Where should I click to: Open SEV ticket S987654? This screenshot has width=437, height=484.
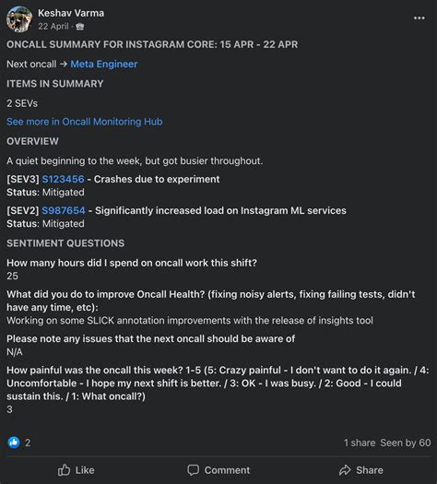click(x=64, y=210)
